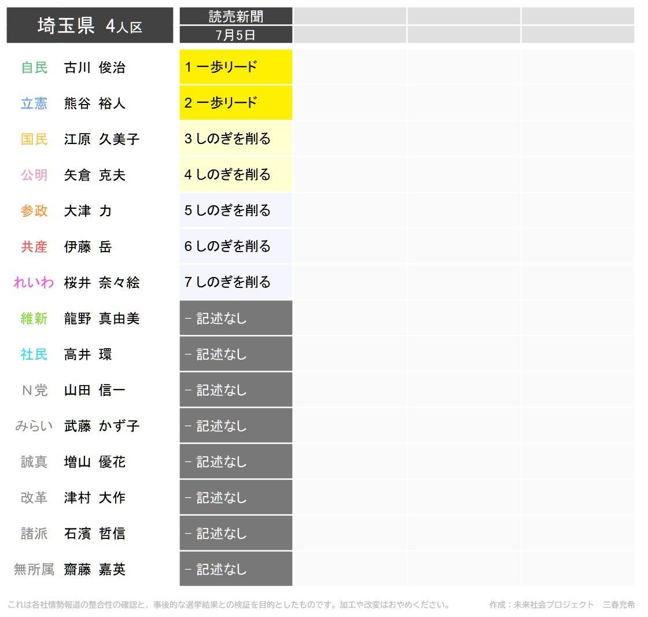
Task: Click the みらい party label
Action: click(34, 426)
